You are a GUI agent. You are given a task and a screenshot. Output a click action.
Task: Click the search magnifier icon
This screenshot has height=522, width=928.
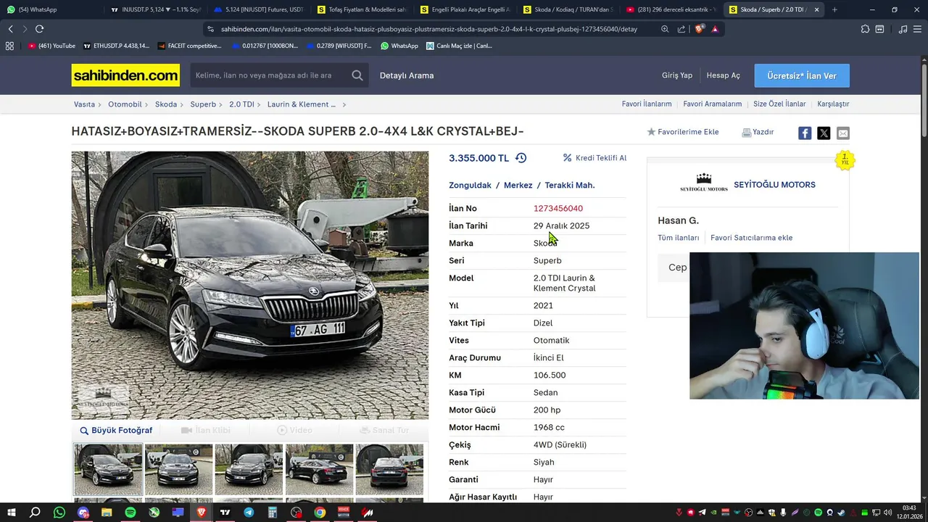point(357,75)
